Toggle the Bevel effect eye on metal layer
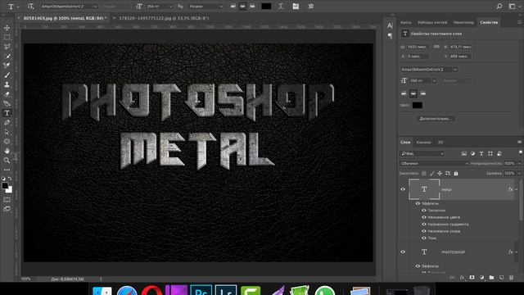 [x=424, y=211]
